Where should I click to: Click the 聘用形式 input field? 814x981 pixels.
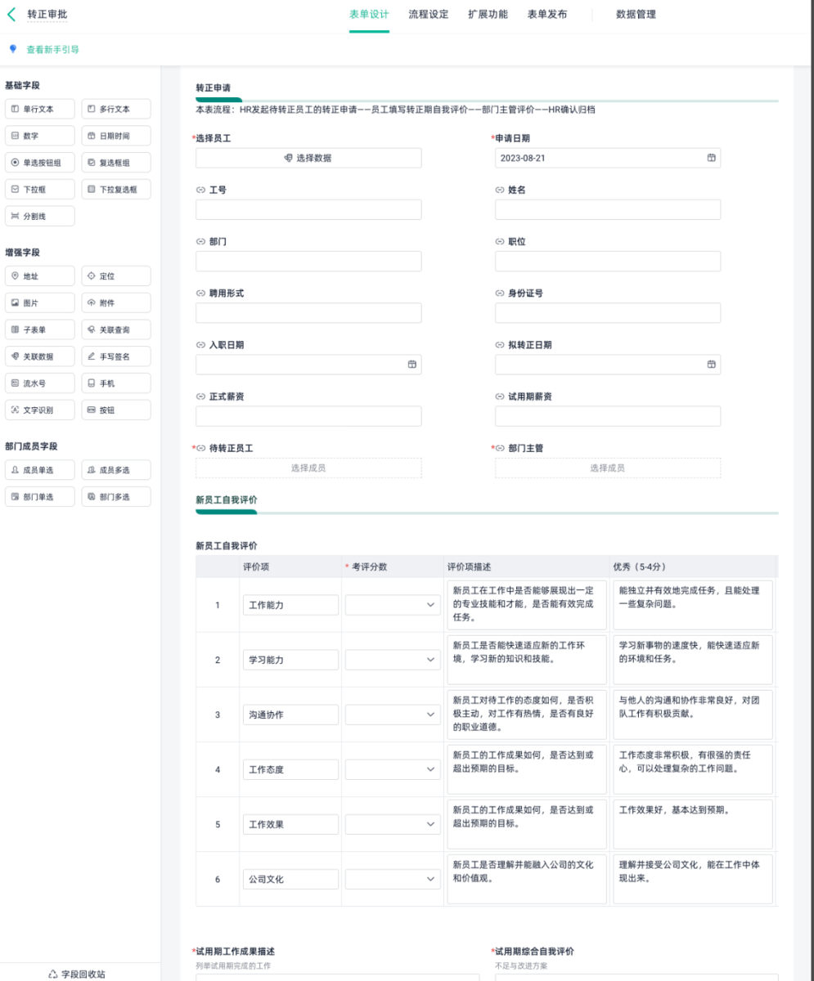[x=308, y=313]
